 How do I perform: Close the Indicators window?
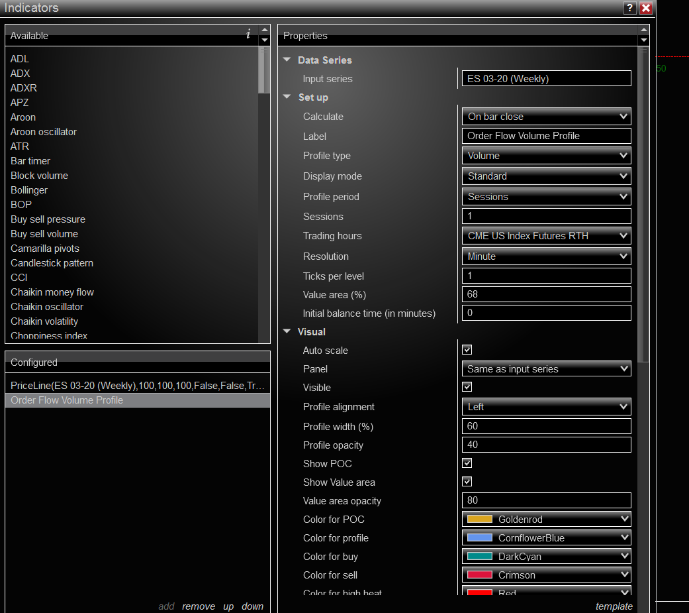pyautogui.click(x=645, y=8)
